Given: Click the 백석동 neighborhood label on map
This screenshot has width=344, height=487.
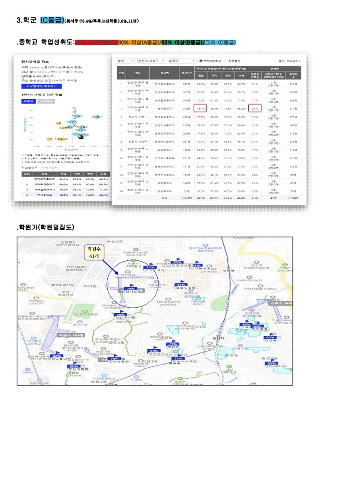Looking at the screenshot, I should (x=90, y=286).
